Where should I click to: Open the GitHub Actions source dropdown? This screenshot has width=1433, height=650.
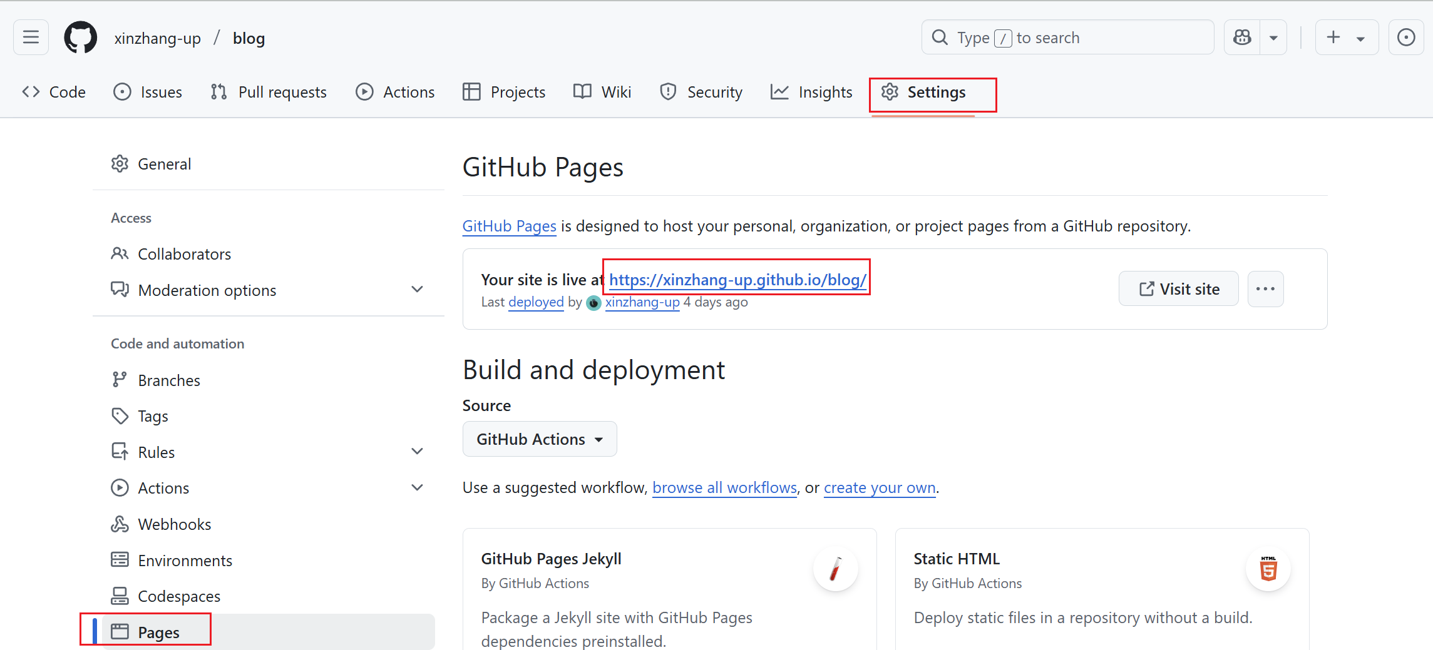[540, 439]
